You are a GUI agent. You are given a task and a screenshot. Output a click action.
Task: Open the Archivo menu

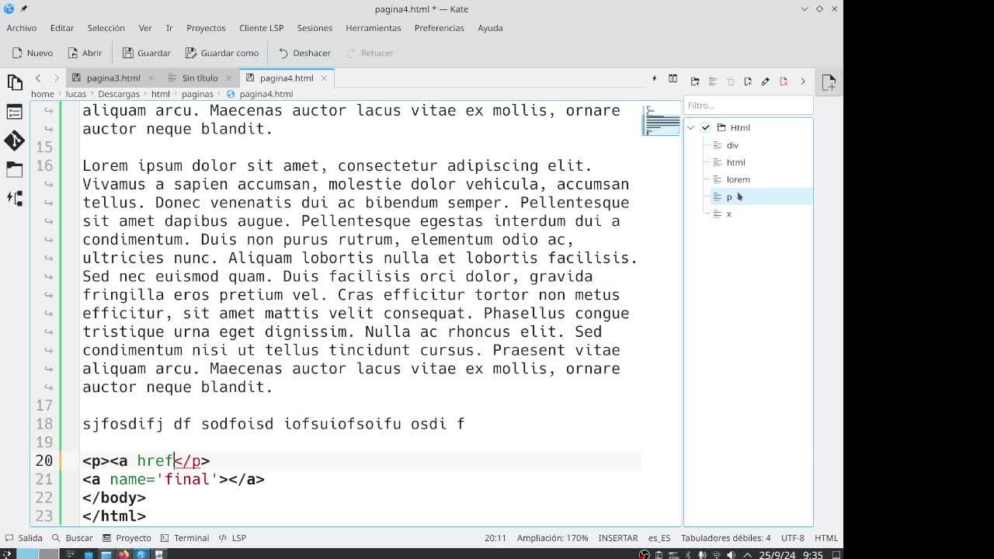(x=22, y=28)
